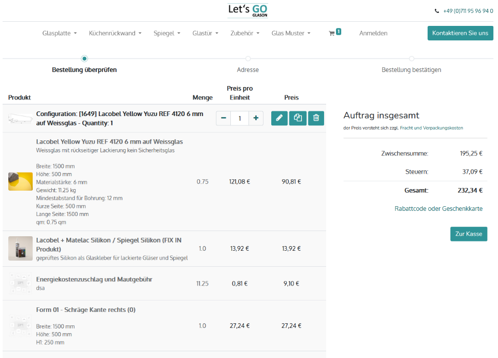Click the Steuern 37,09 € value
The width and height of the screenshot is (498, 358).
click(472, 172)
